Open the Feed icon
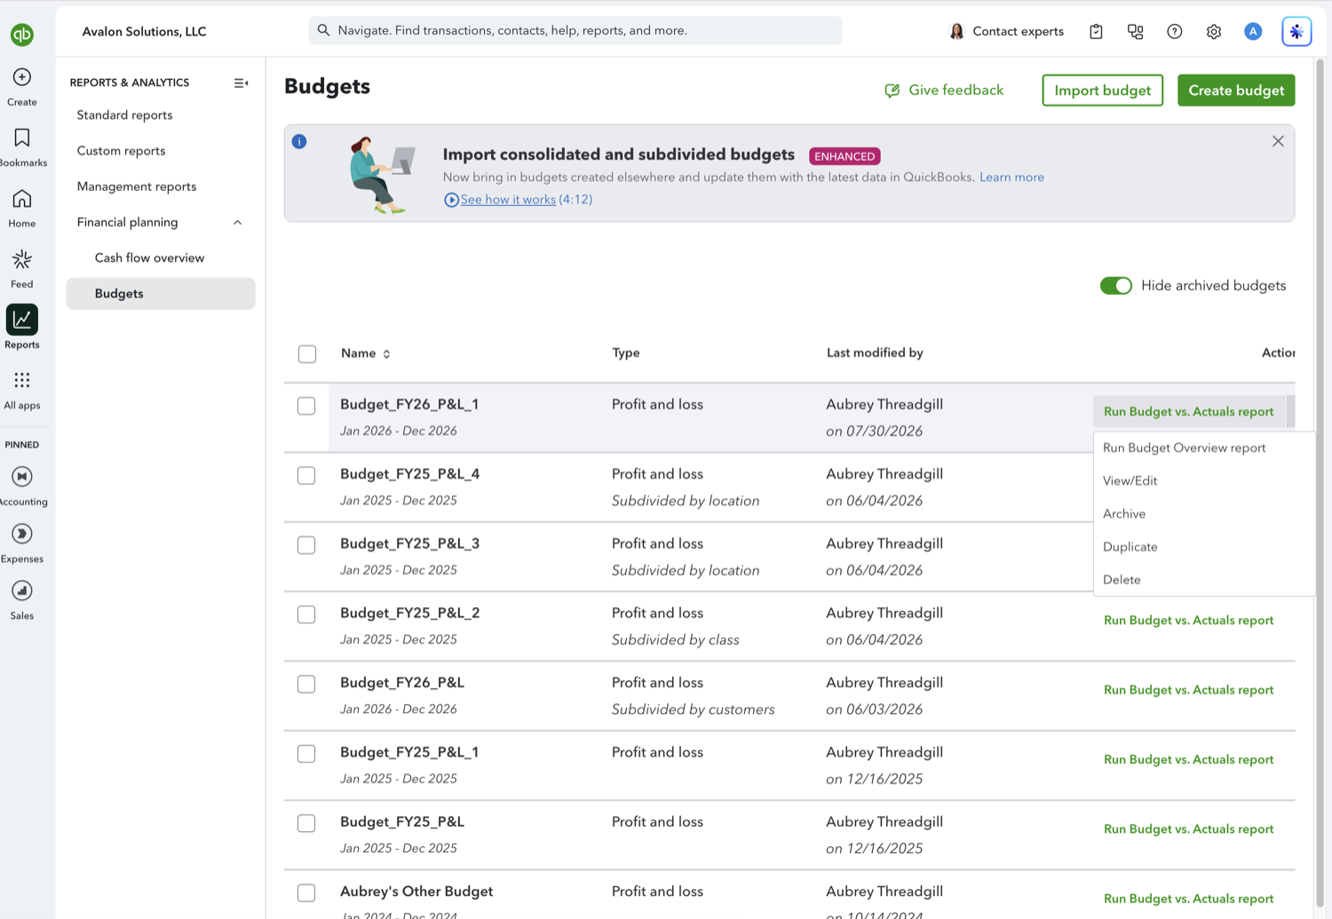Image resolution: width=1332 pixels, height=919 pixels. click(x=22, y=259)
